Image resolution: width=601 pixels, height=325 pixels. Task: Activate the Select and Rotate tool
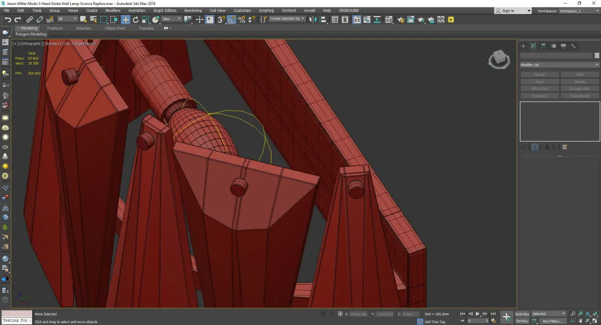coord(136,20)
